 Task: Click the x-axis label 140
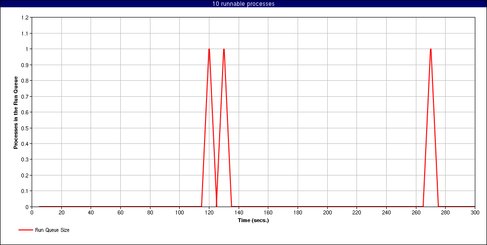(239, 212)
